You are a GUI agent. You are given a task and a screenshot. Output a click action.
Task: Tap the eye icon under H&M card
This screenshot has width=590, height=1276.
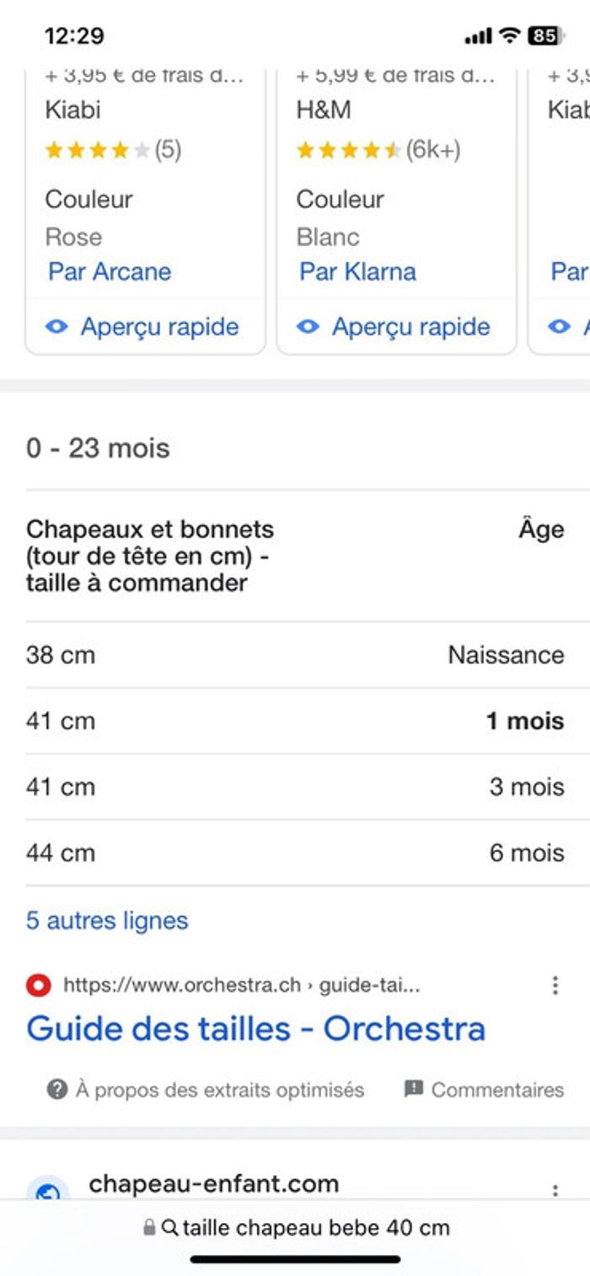click(x=308, y=327)
